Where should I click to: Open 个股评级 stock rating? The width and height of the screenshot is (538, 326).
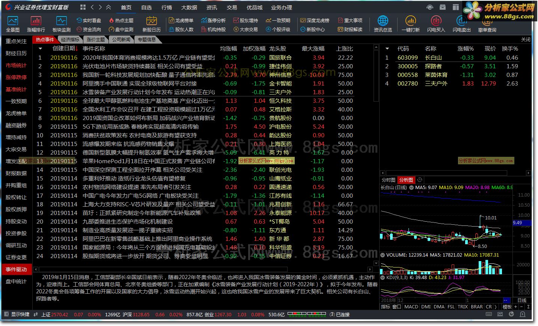pos(278,29)
